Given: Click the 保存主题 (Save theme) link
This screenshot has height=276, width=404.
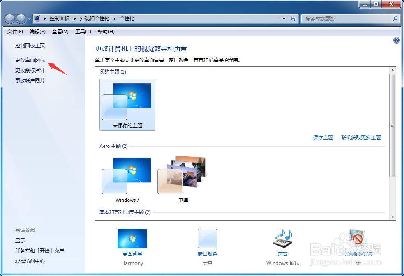Looking at the screenshot, I should pos(323,138).
